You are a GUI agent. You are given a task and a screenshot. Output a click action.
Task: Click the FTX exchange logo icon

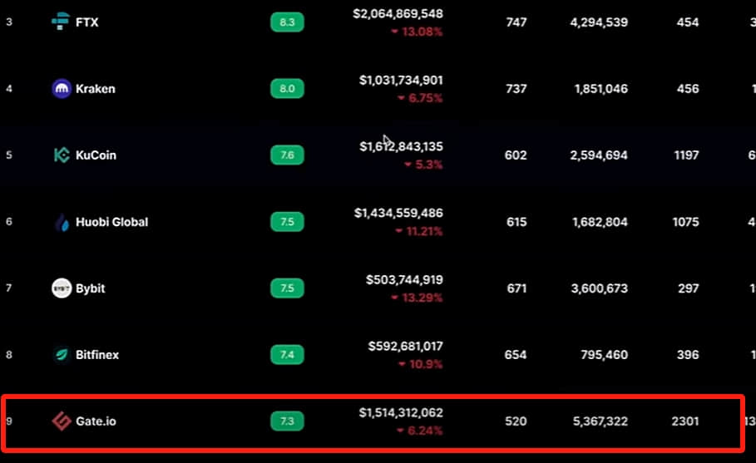(60, 22)
